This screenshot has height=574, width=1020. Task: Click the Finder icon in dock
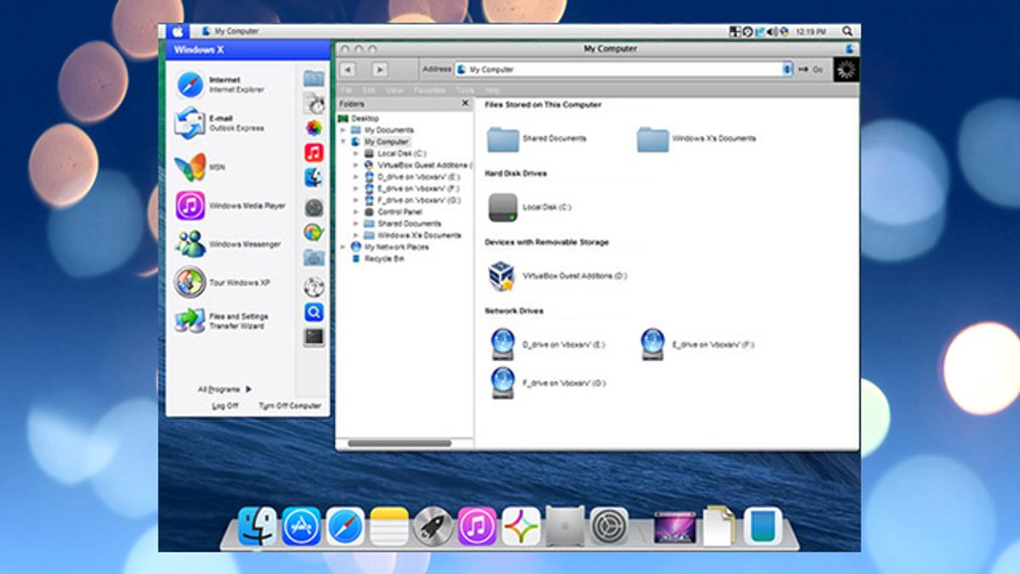[258, 526]
